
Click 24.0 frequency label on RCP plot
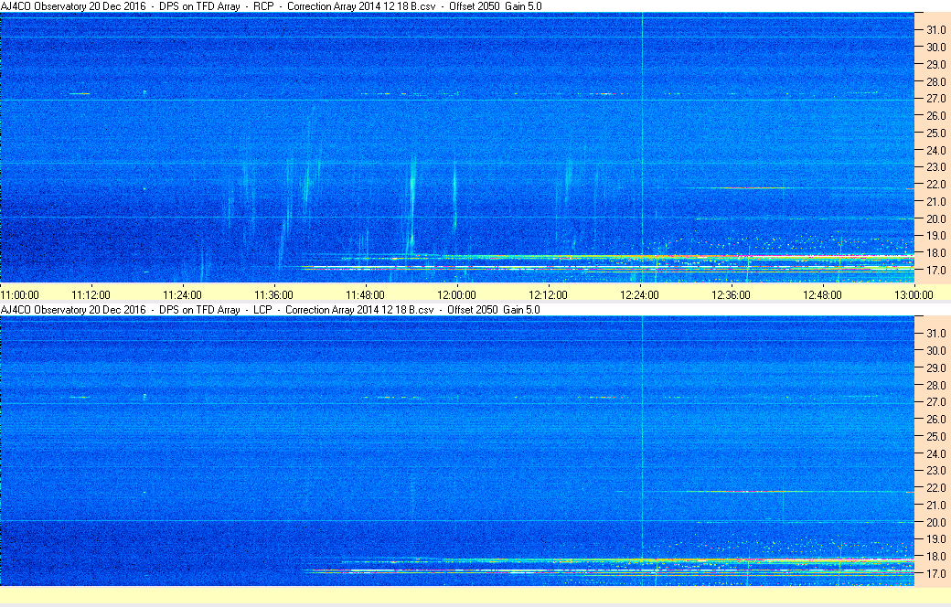(935, 150)
